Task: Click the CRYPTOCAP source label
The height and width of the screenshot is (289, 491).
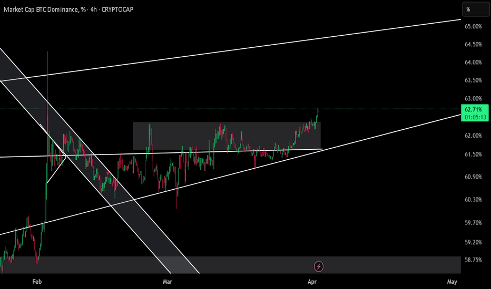Action: 117,9
